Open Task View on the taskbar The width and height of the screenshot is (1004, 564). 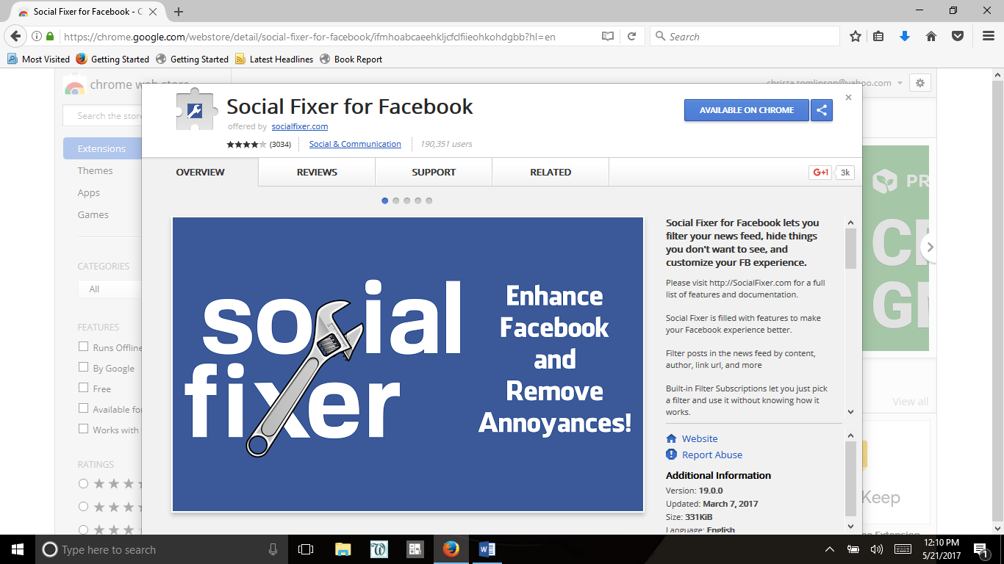pos(306,549)
